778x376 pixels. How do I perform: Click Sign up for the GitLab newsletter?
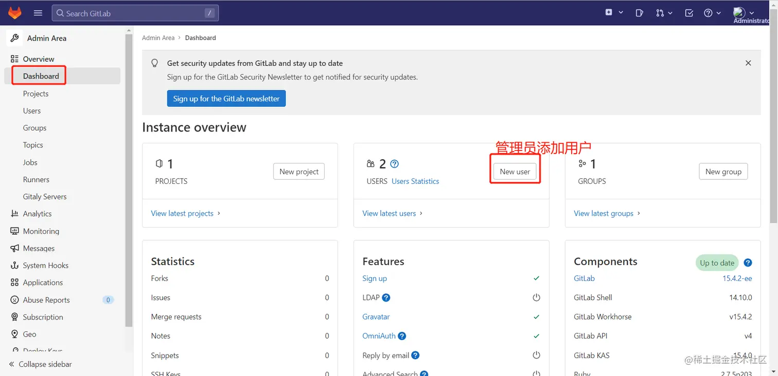(x=226, y=99)
